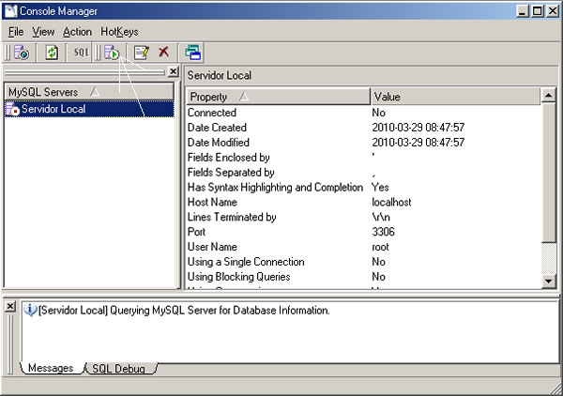The width and height of the screenshot is (563, 396).
Task: Click the property list scrollbar thumb
Action: point(548,173)
